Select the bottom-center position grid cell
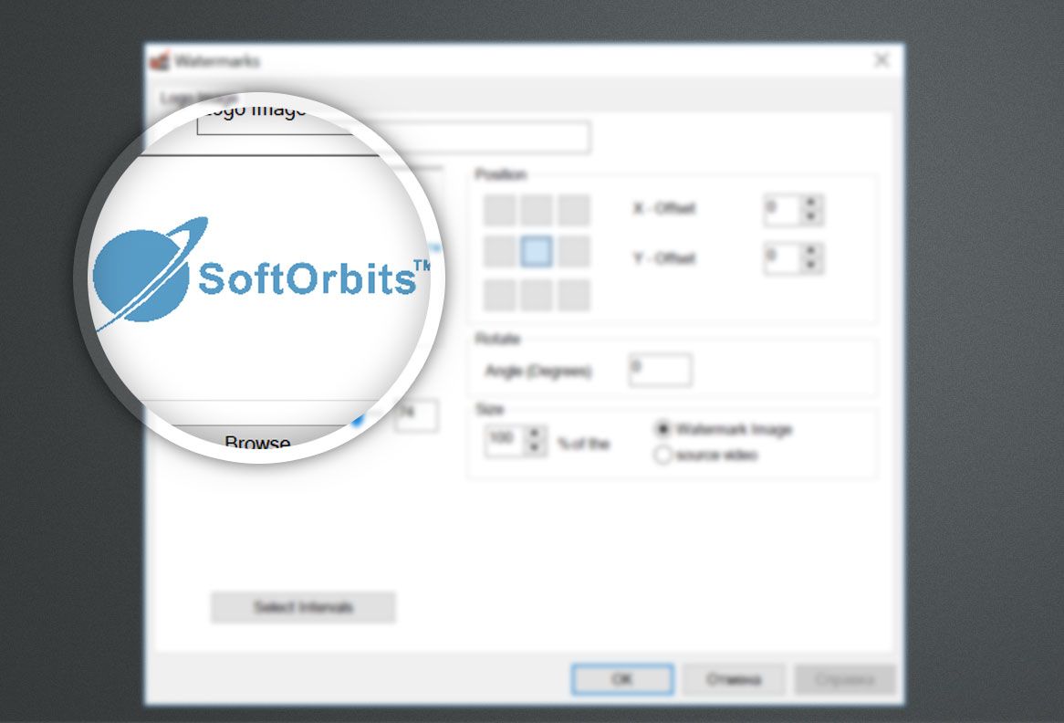 pyautogui.click(x=537, y=295)
